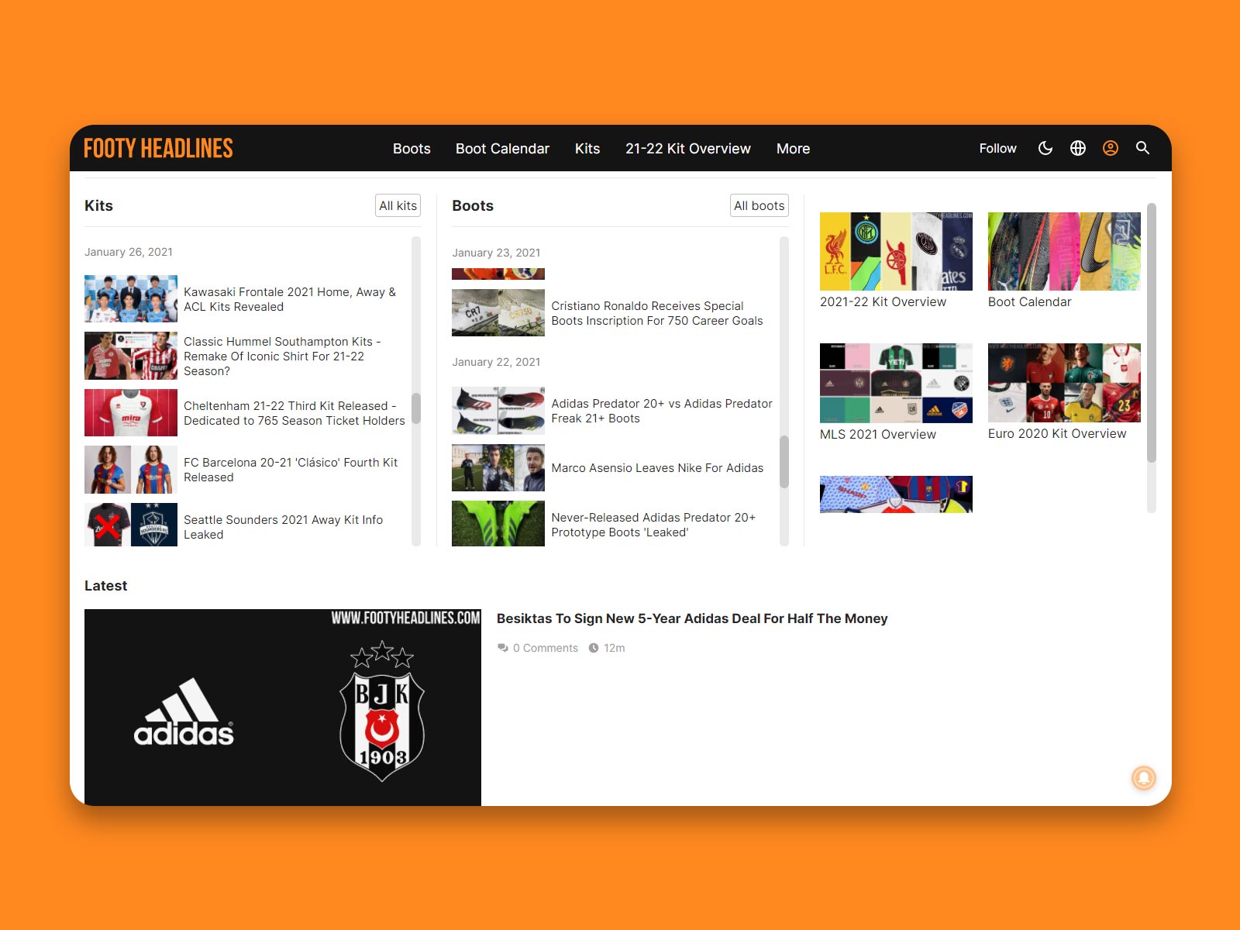Click the comments speech bubble icon
This screenshot has height=930, width=1240.
click(503, 648)
